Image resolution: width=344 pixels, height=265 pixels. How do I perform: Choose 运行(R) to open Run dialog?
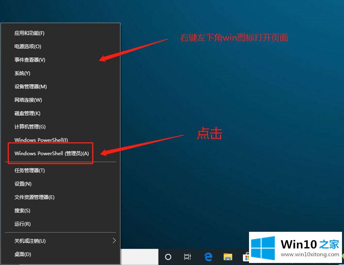pyautogui.click(x=23, y=224)
